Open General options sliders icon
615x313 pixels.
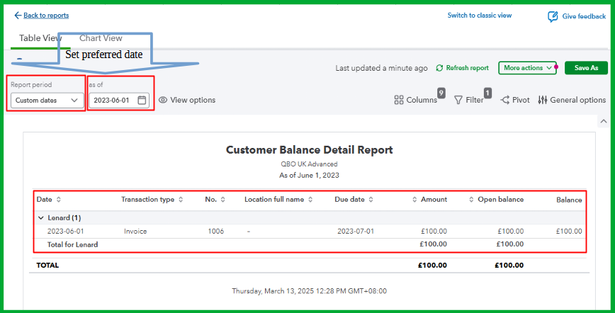(543, 101)
